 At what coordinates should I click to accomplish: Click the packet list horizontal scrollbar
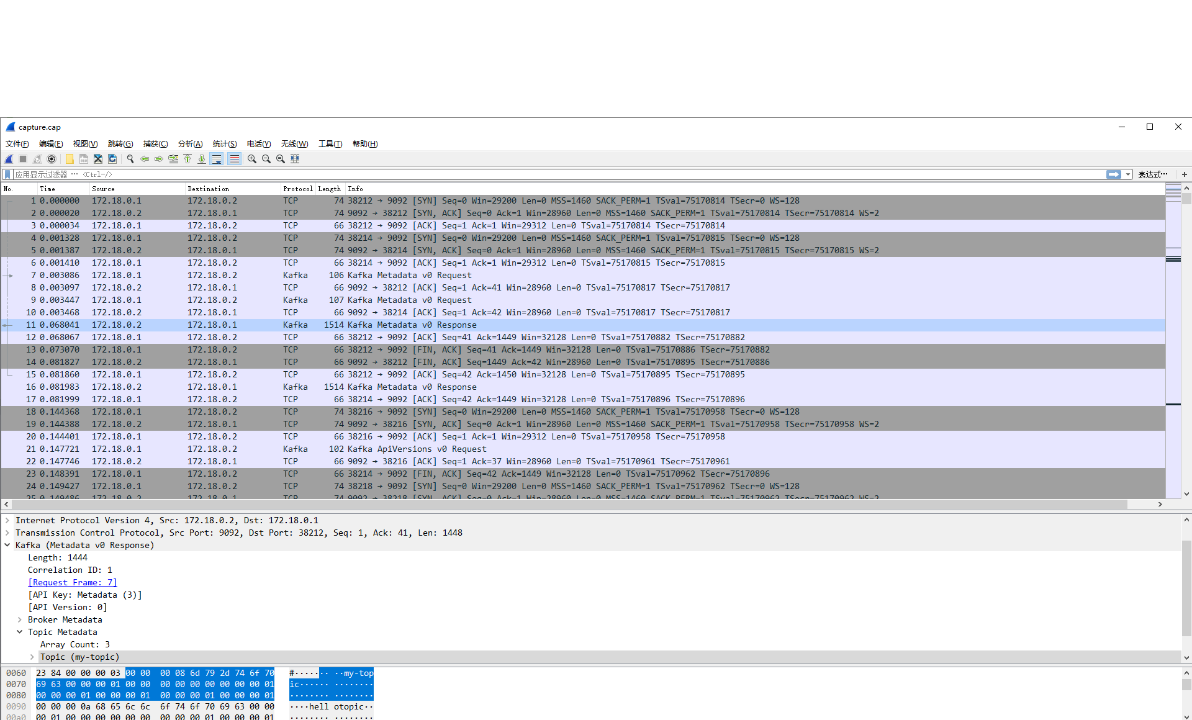coord(568,505)
